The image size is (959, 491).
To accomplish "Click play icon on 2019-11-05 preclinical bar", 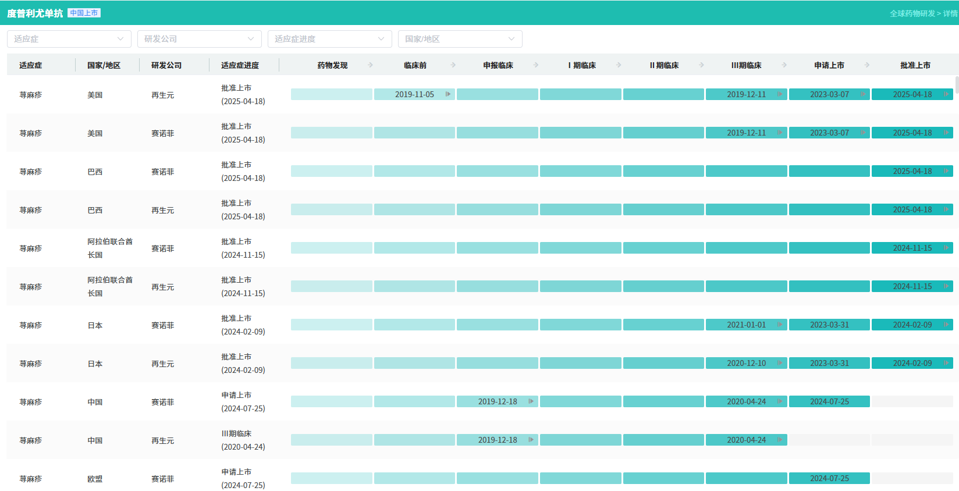I will click(448, 94).
